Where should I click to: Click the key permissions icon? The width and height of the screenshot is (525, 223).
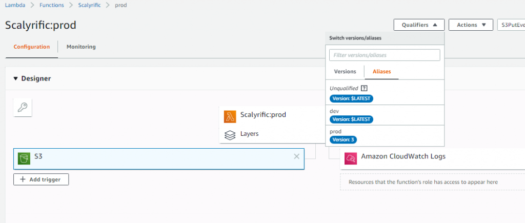(23, 108)
